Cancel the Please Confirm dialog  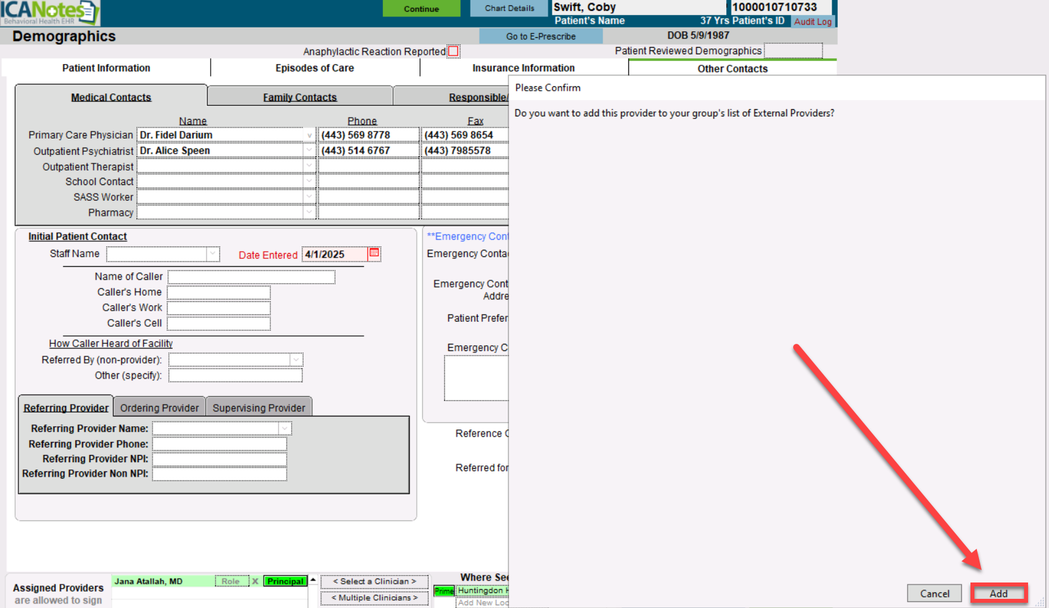tap(934, 594)
